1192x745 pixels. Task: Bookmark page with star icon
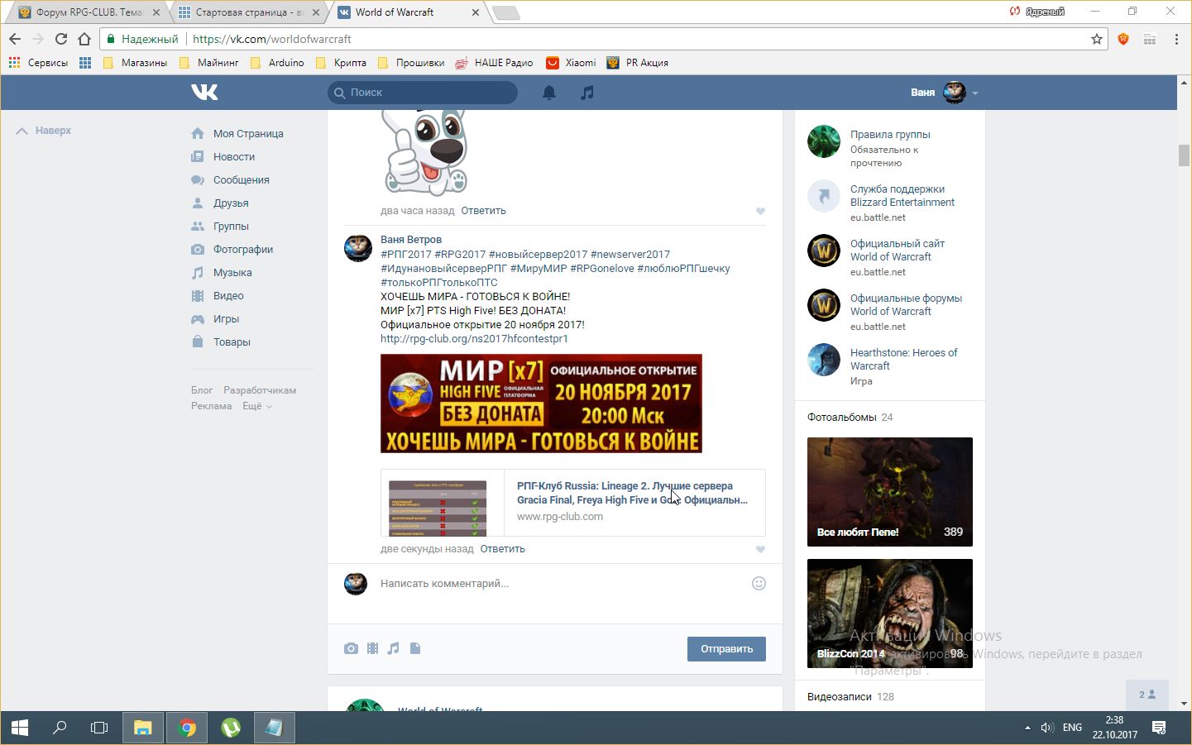point(1097,39)
